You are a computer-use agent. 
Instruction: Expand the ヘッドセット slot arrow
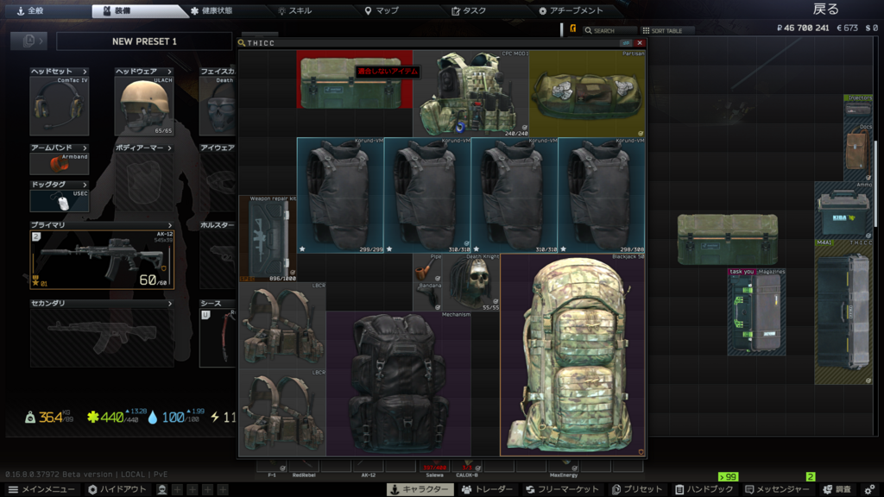(x=85, y=72)
